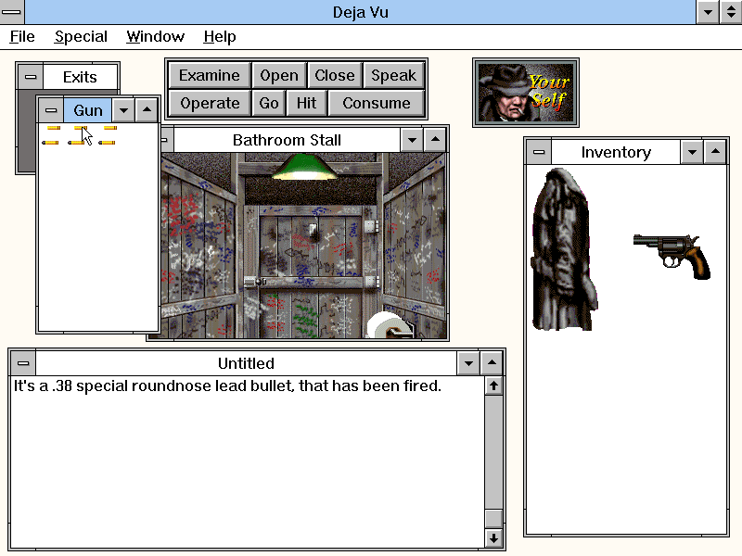This screenshot has height=556, width=742.
Task: Activate the Go command
Action: (269, 103)
